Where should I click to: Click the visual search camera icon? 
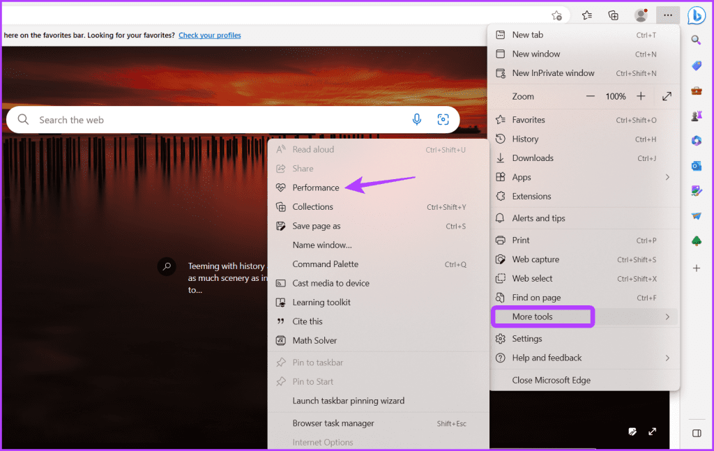point(443,120)
